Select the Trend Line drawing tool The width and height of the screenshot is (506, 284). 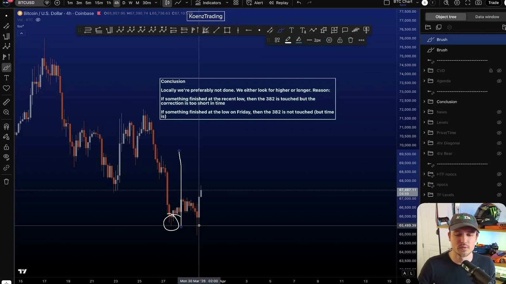coord(216,30)
